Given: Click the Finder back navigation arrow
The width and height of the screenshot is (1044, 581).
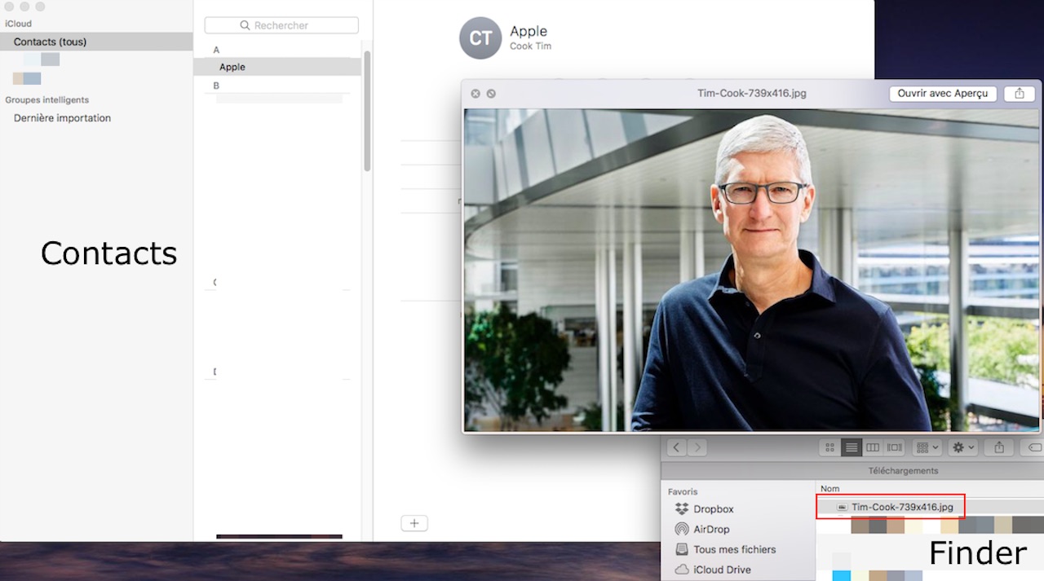Looking at the screenshot, I should (x=677, y=447).
